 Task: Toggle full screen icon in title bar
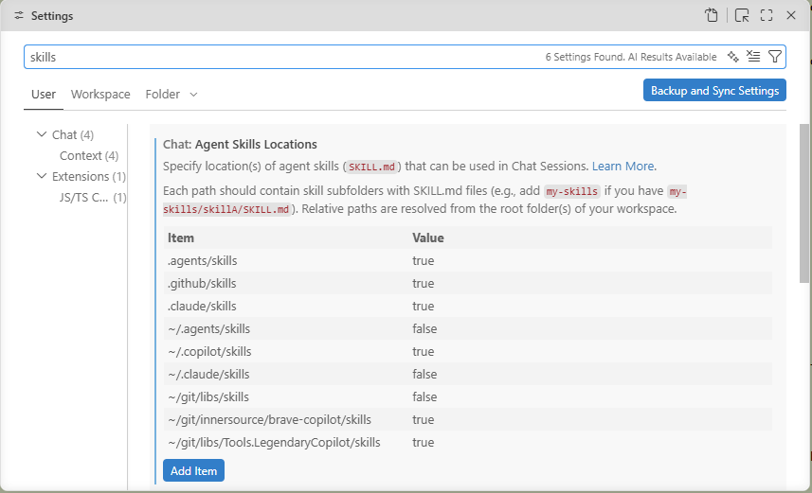[x=767, y=15]
